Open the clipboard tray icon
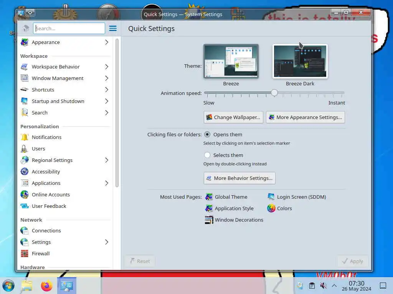The image size is (393, 294). tap(312, 286)
